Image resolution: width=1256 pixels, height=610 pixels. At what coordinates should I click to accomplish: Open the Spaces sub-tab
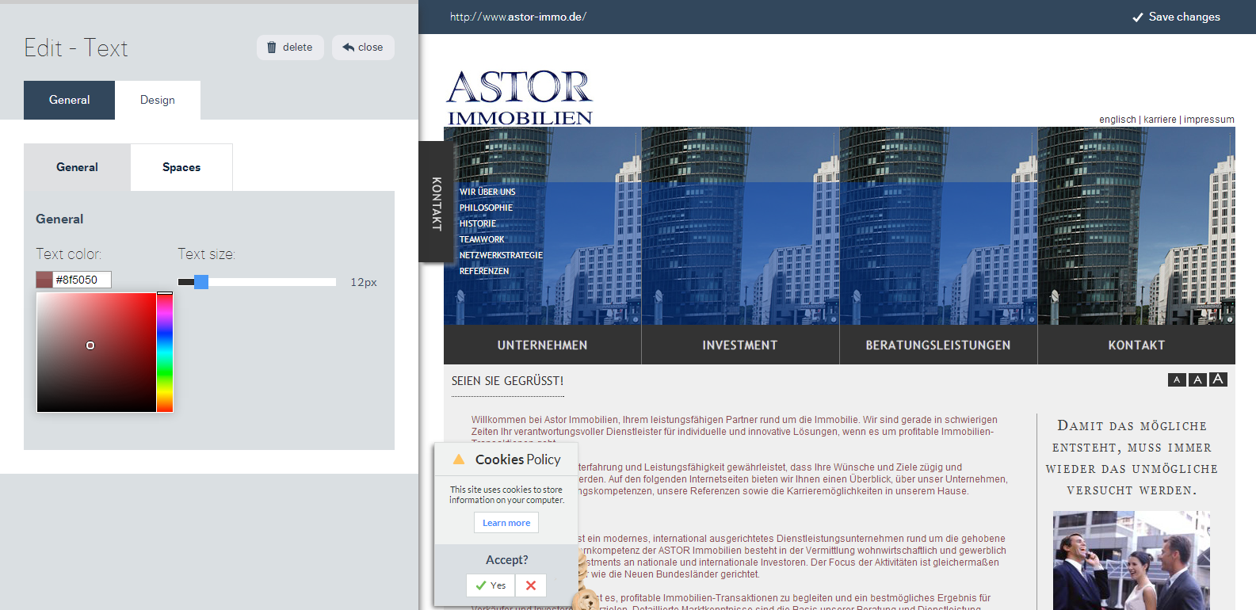(181, 167)
